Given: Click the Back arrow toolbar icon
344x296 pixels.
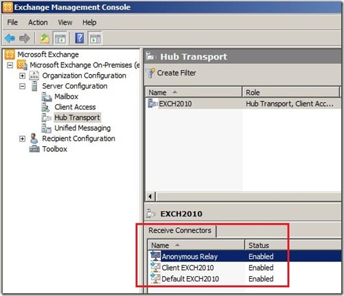Looking at the screenshot, I should click(10, 38).
